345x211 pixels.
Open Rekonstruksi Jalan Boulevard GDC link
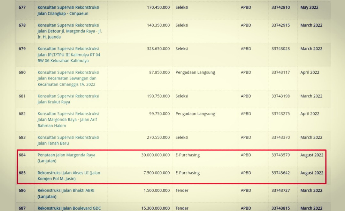[x=69, y=208]
